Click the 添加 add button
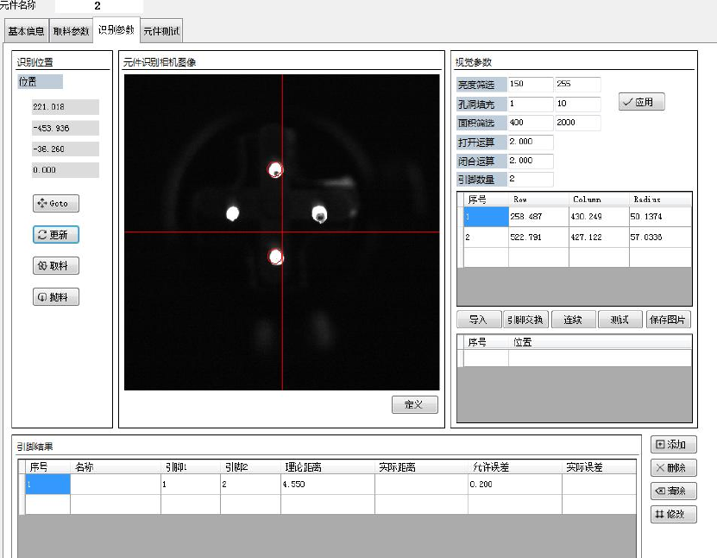This screenshot has height=558, width=717. [673, 445]
